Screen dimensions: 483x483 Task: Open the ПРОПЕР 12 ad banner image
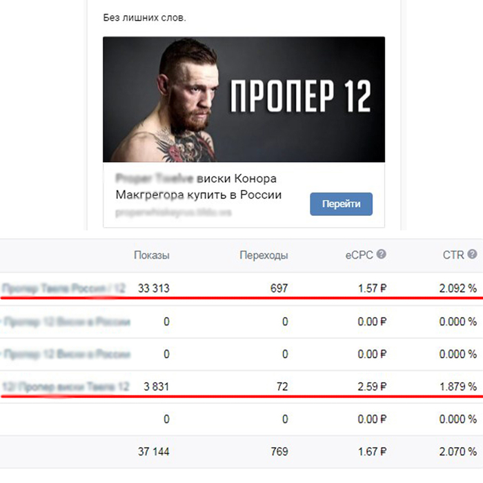pos(244,99)
